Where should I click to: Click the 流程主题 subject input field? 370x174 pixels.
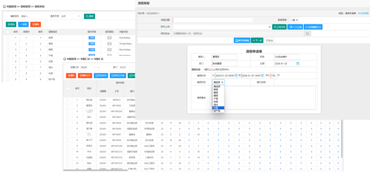213,20
